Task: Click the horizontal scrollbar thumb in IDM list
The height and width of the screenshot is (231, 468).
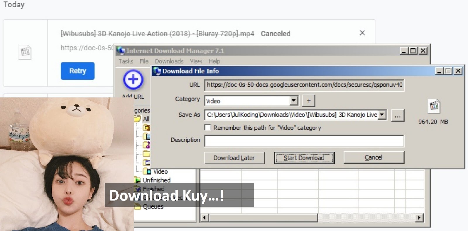Action: (263, 218)
